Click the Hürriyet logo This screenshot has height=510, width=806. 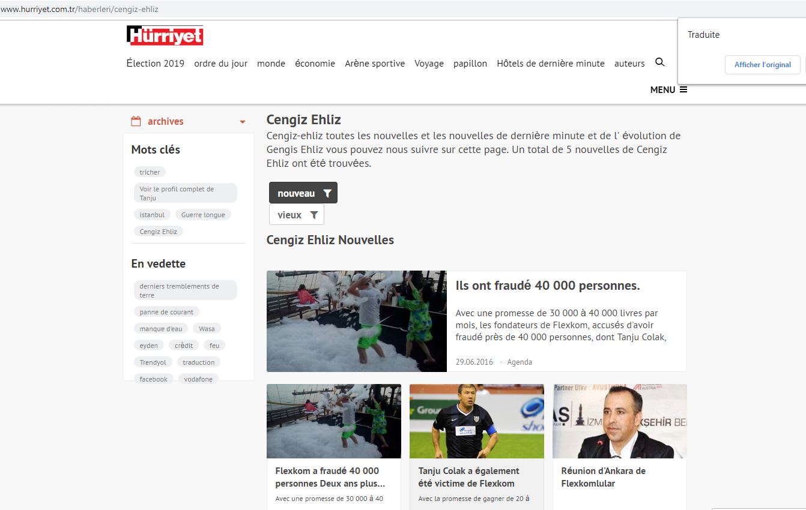pyautogui.click(x=165, y=35)
